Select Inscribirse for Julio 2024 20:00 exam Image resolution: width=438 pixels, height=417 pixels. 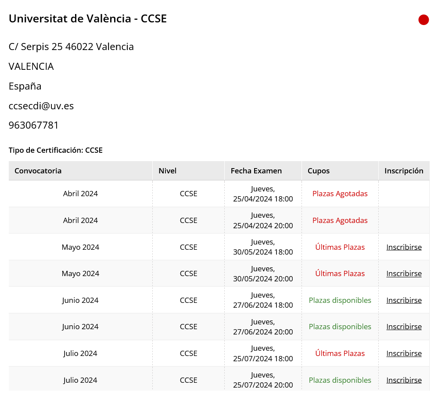[x=404, y=380]
